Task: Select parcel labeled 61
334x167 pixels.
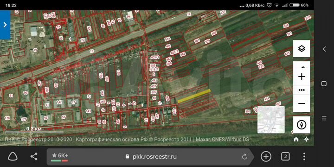Action: coord(47,105)
